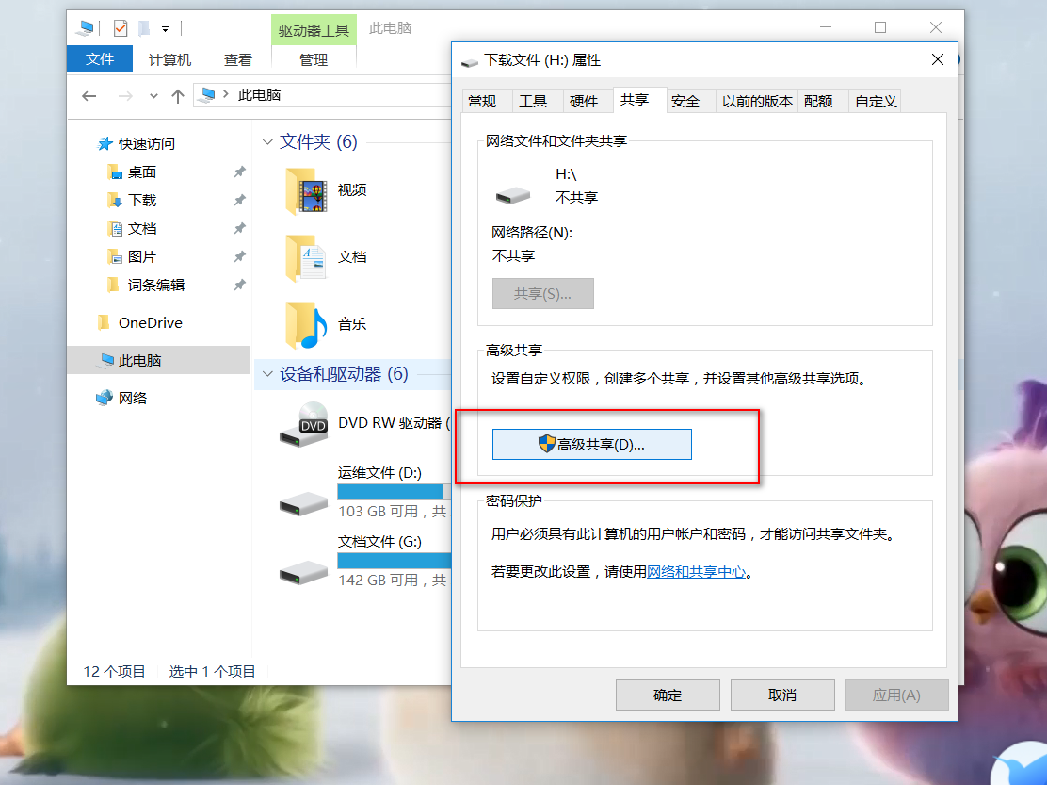
Task: Click the 文档文件 (G:) capacity bar
Action: (394, 561)
